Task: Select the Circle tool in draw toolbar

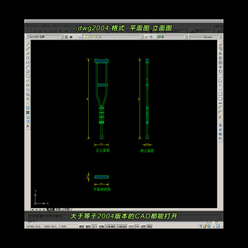Action: point(28,72)
